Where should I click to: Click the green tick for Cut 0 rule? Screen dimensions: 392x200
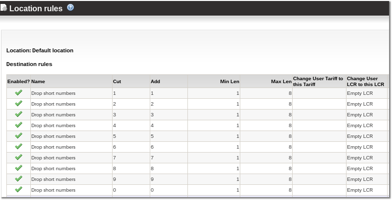tap(19, 189)
